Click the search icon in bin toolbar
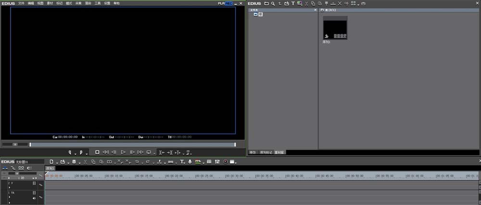The image size is (481, 205). pos(273,3)
